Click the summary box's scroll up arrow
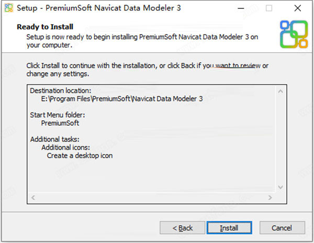Screen dimensions: 314x243 click(281, 91)
